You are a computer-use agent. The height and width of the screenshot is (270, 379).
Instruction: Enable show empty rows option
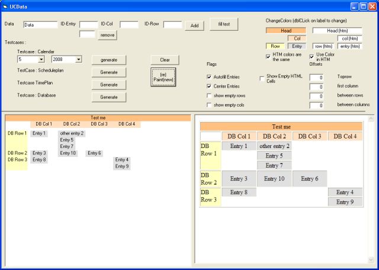pos(210,96)
